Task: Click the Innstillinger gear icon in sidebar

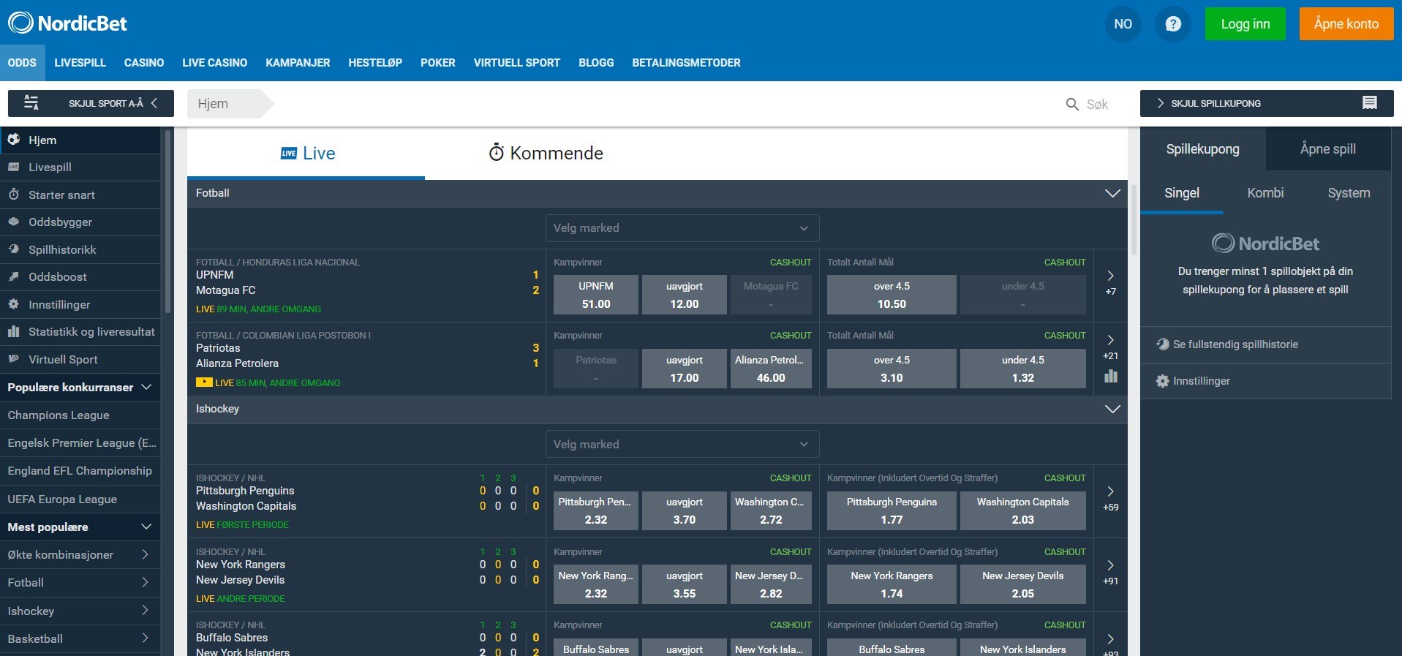Action: [x=14, y=304]
